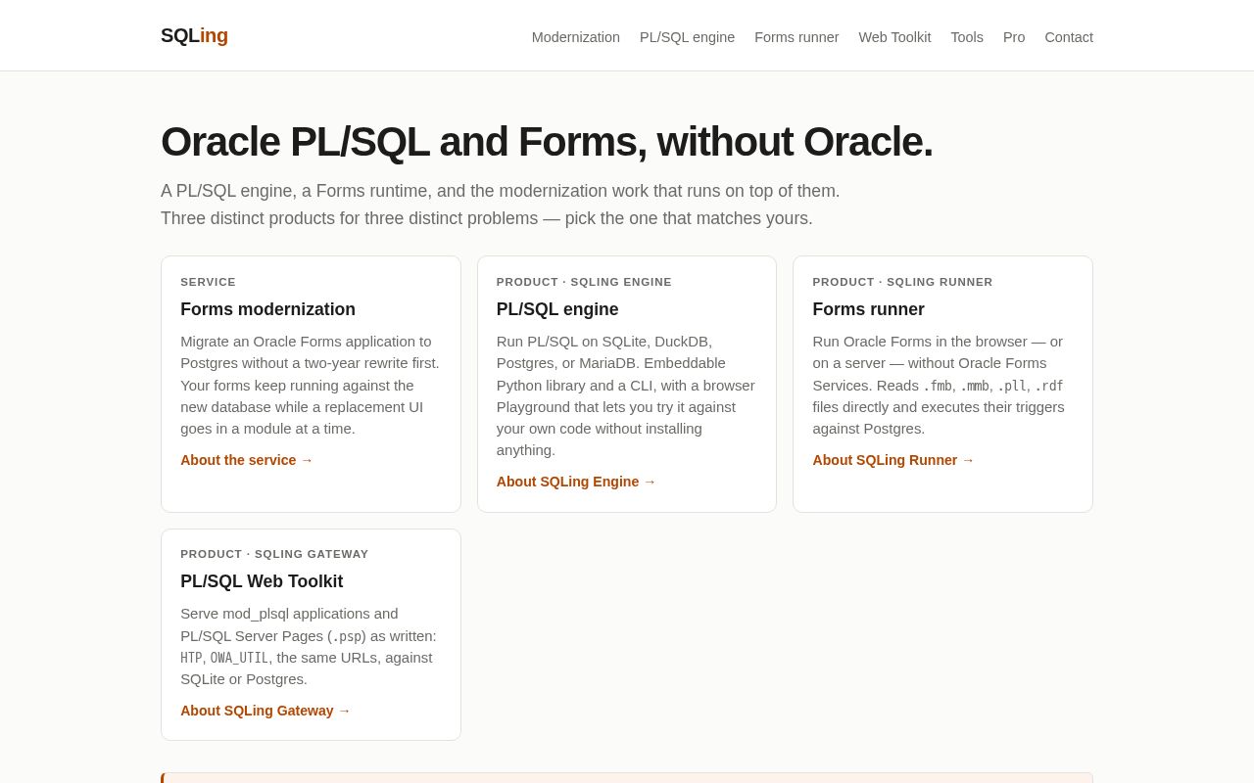Follow the 'About the service →' link
The image size is (1254, 783).
[x=247, y=460]
